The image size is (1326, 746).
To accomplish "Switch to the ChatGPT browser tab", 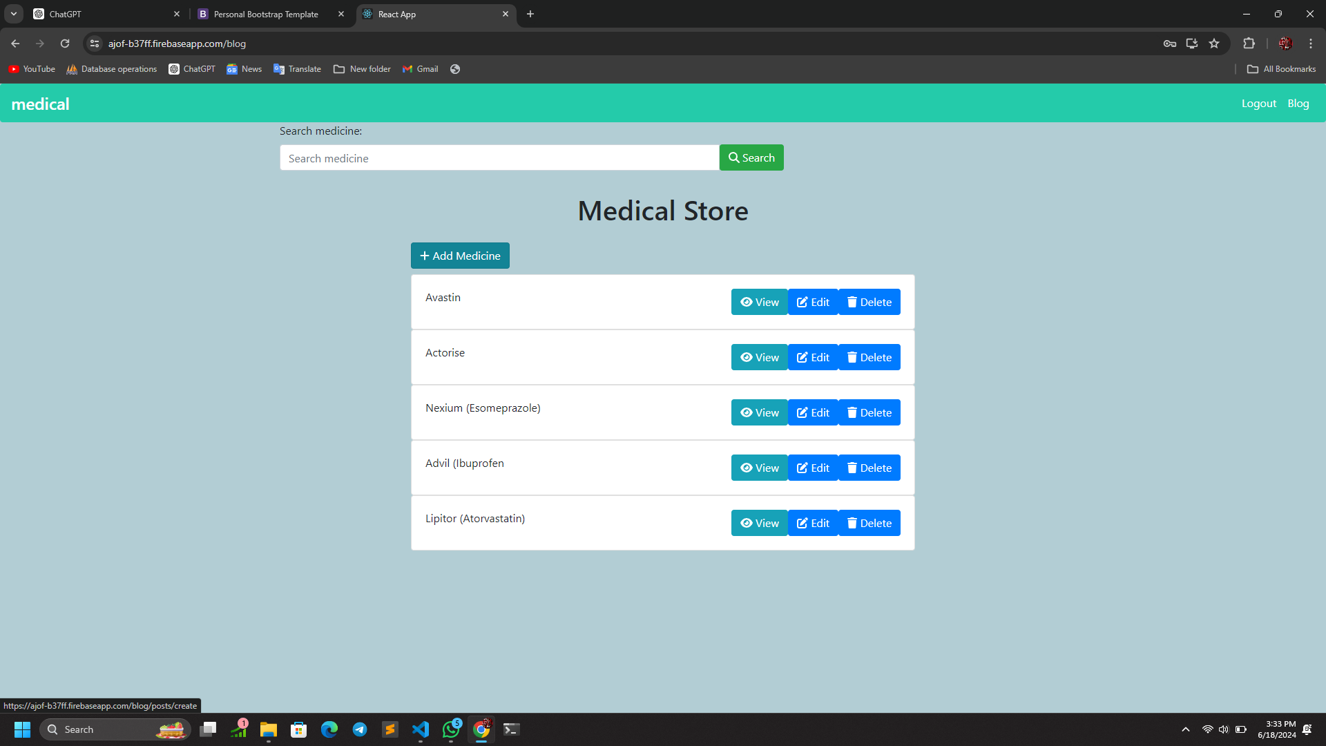I will point(104,14).
